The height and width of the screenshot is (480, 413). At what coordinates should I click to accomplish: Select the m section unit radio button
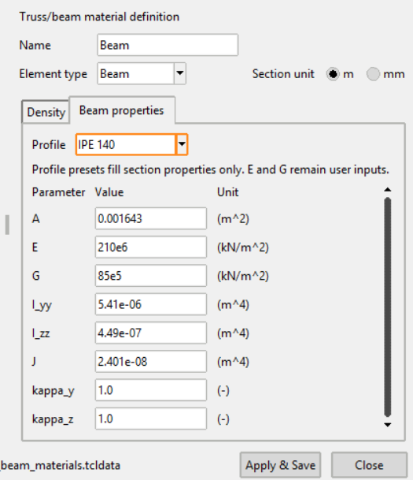coord(333,74)
